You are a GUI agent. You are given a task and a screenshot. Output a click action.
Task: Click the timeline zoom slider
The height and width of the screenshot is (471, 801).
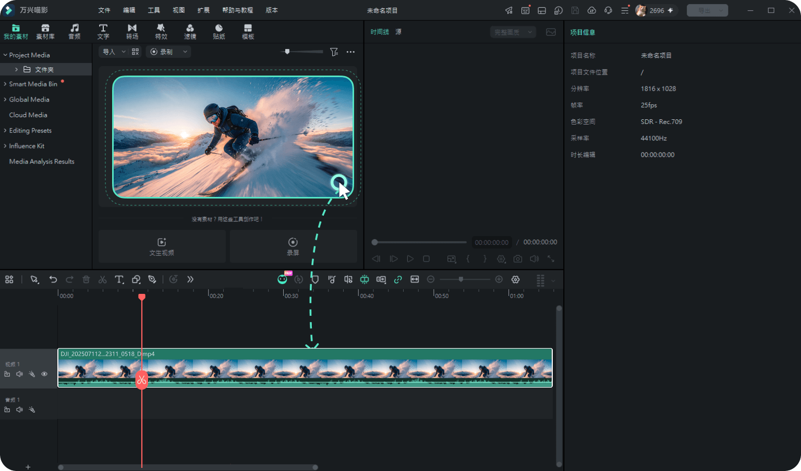pos(465,279)
